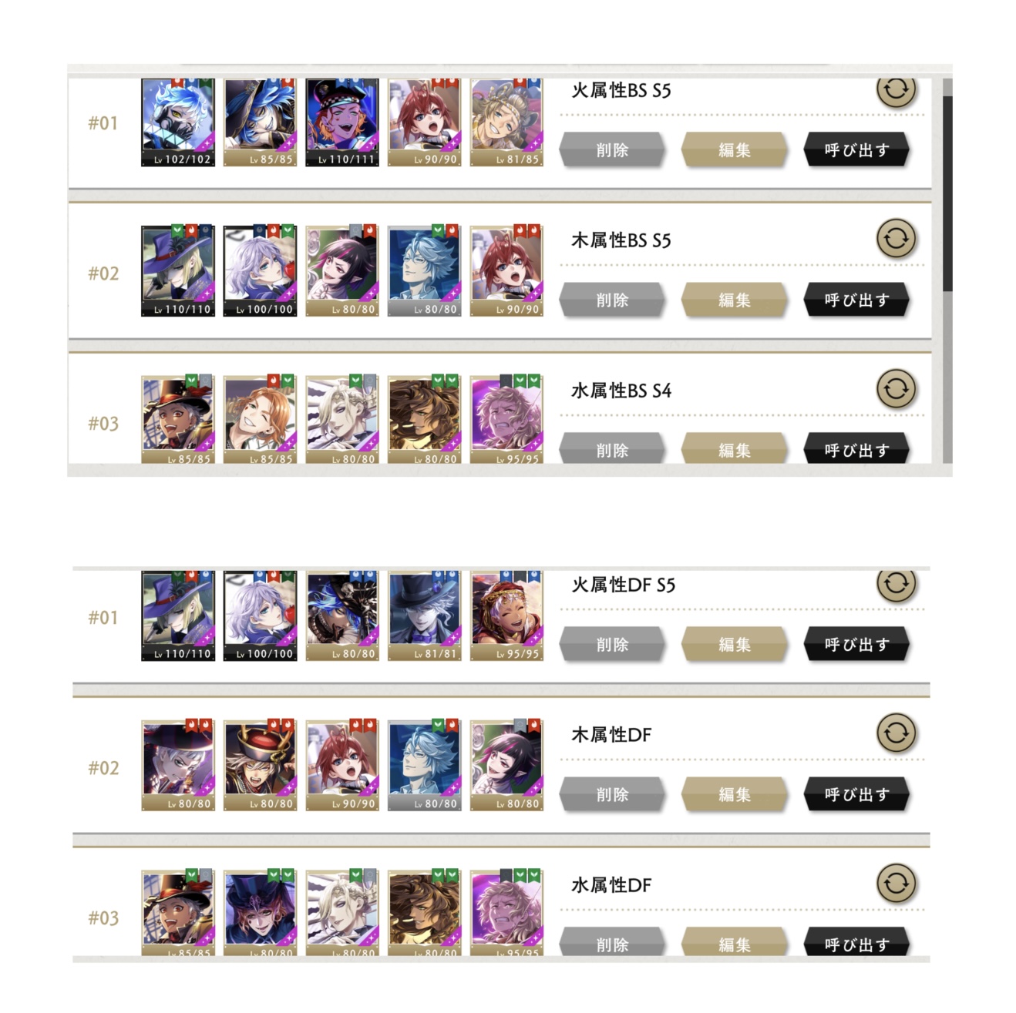
Task: Select Lv 110/111 card in 火属性BS S5
Action: point(342,122)
